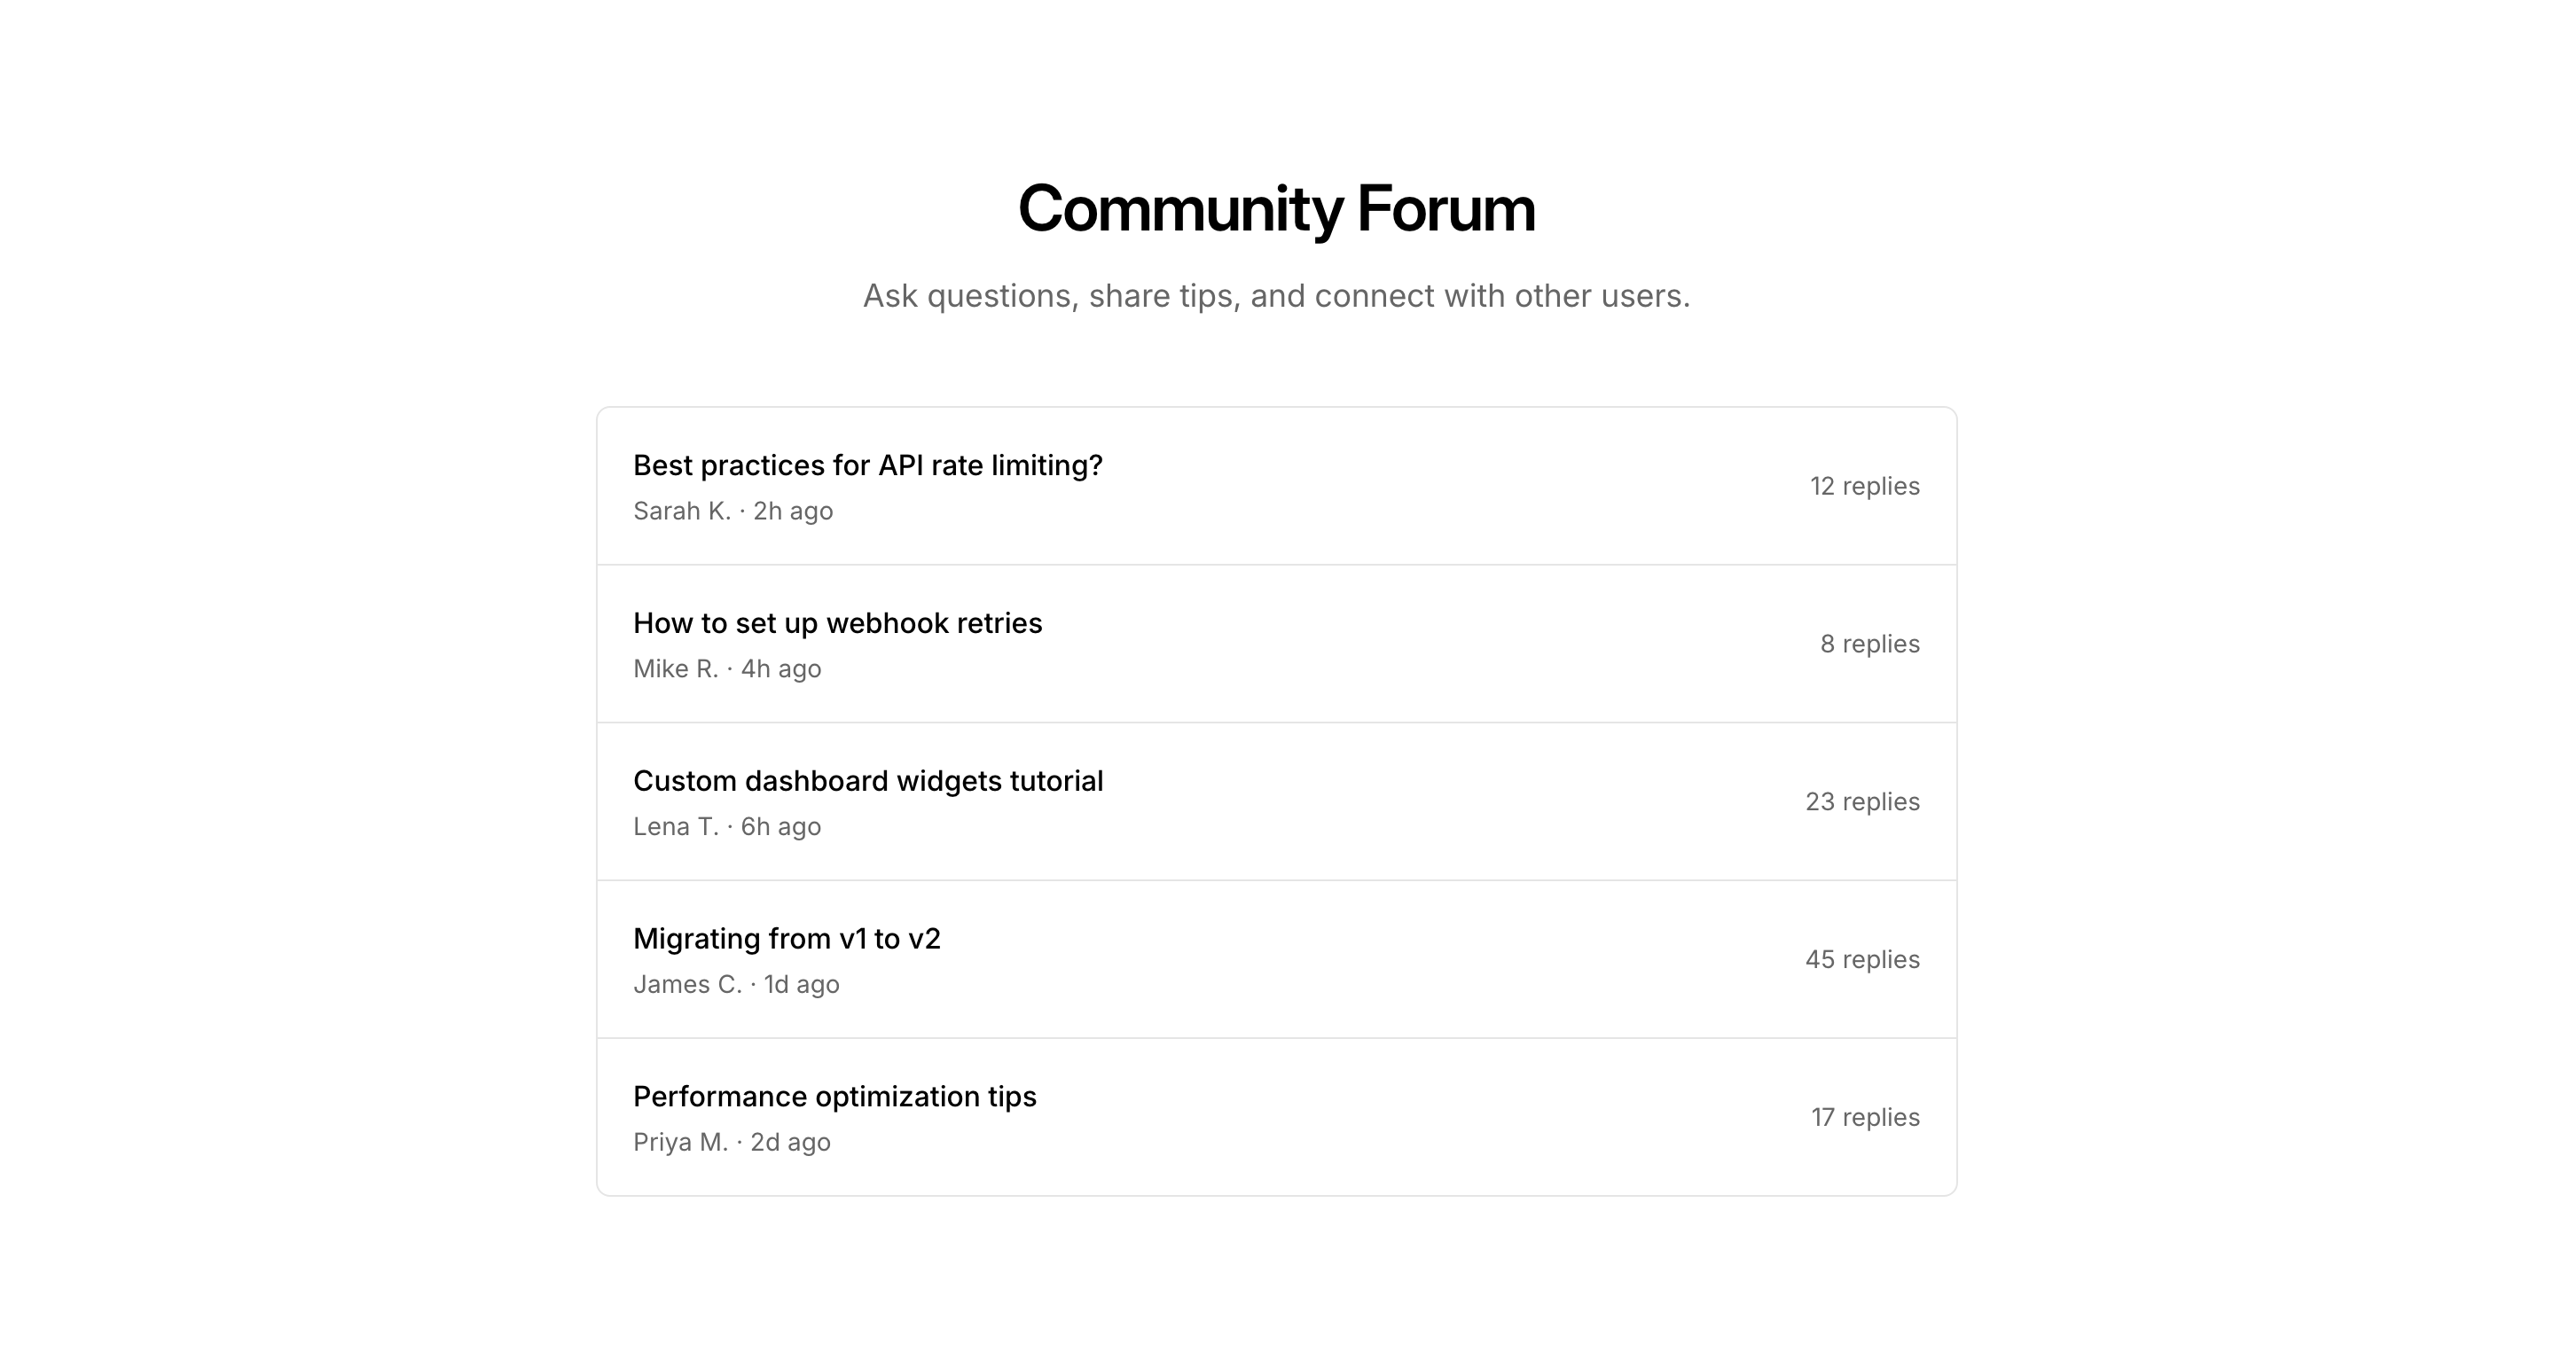
Task: Open the "Custom dashboard widgets tutorial" thread
Action: 867,781
